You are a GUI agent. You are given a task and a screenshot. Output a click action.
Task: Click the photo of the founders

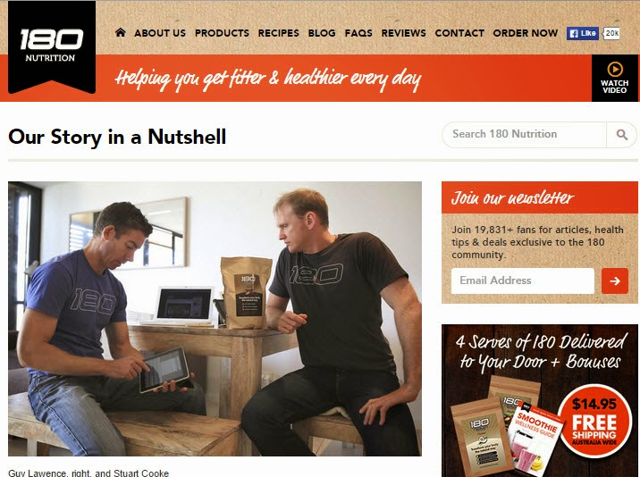point(215,319)
